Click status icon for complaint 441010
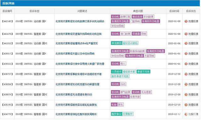 (x=186, y=43)
